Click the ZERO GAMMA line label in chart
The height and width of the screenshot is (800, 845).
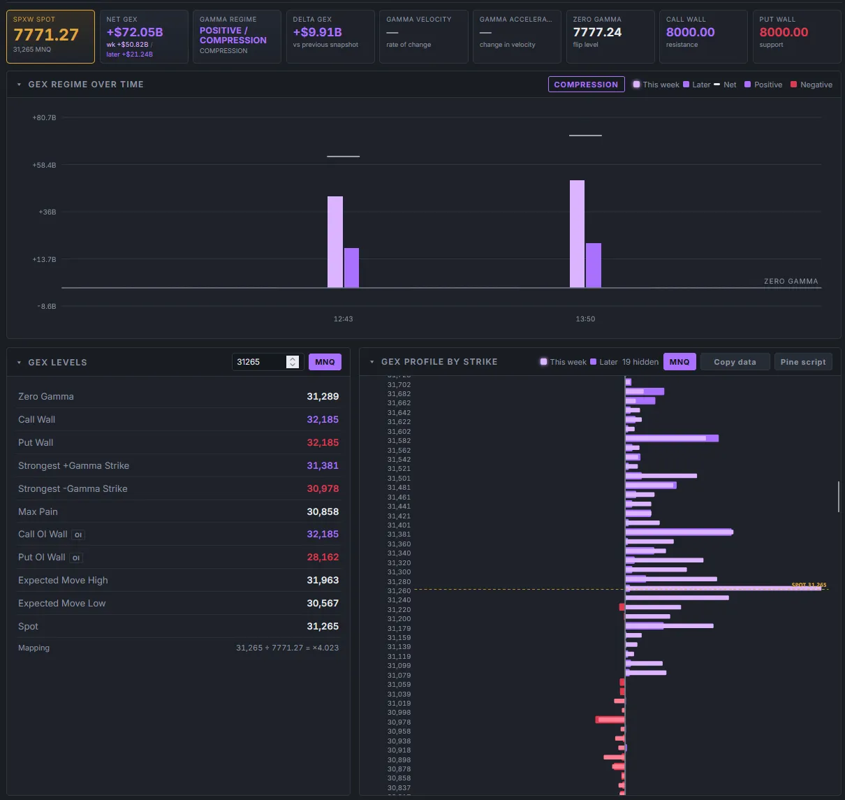(791, 282)
